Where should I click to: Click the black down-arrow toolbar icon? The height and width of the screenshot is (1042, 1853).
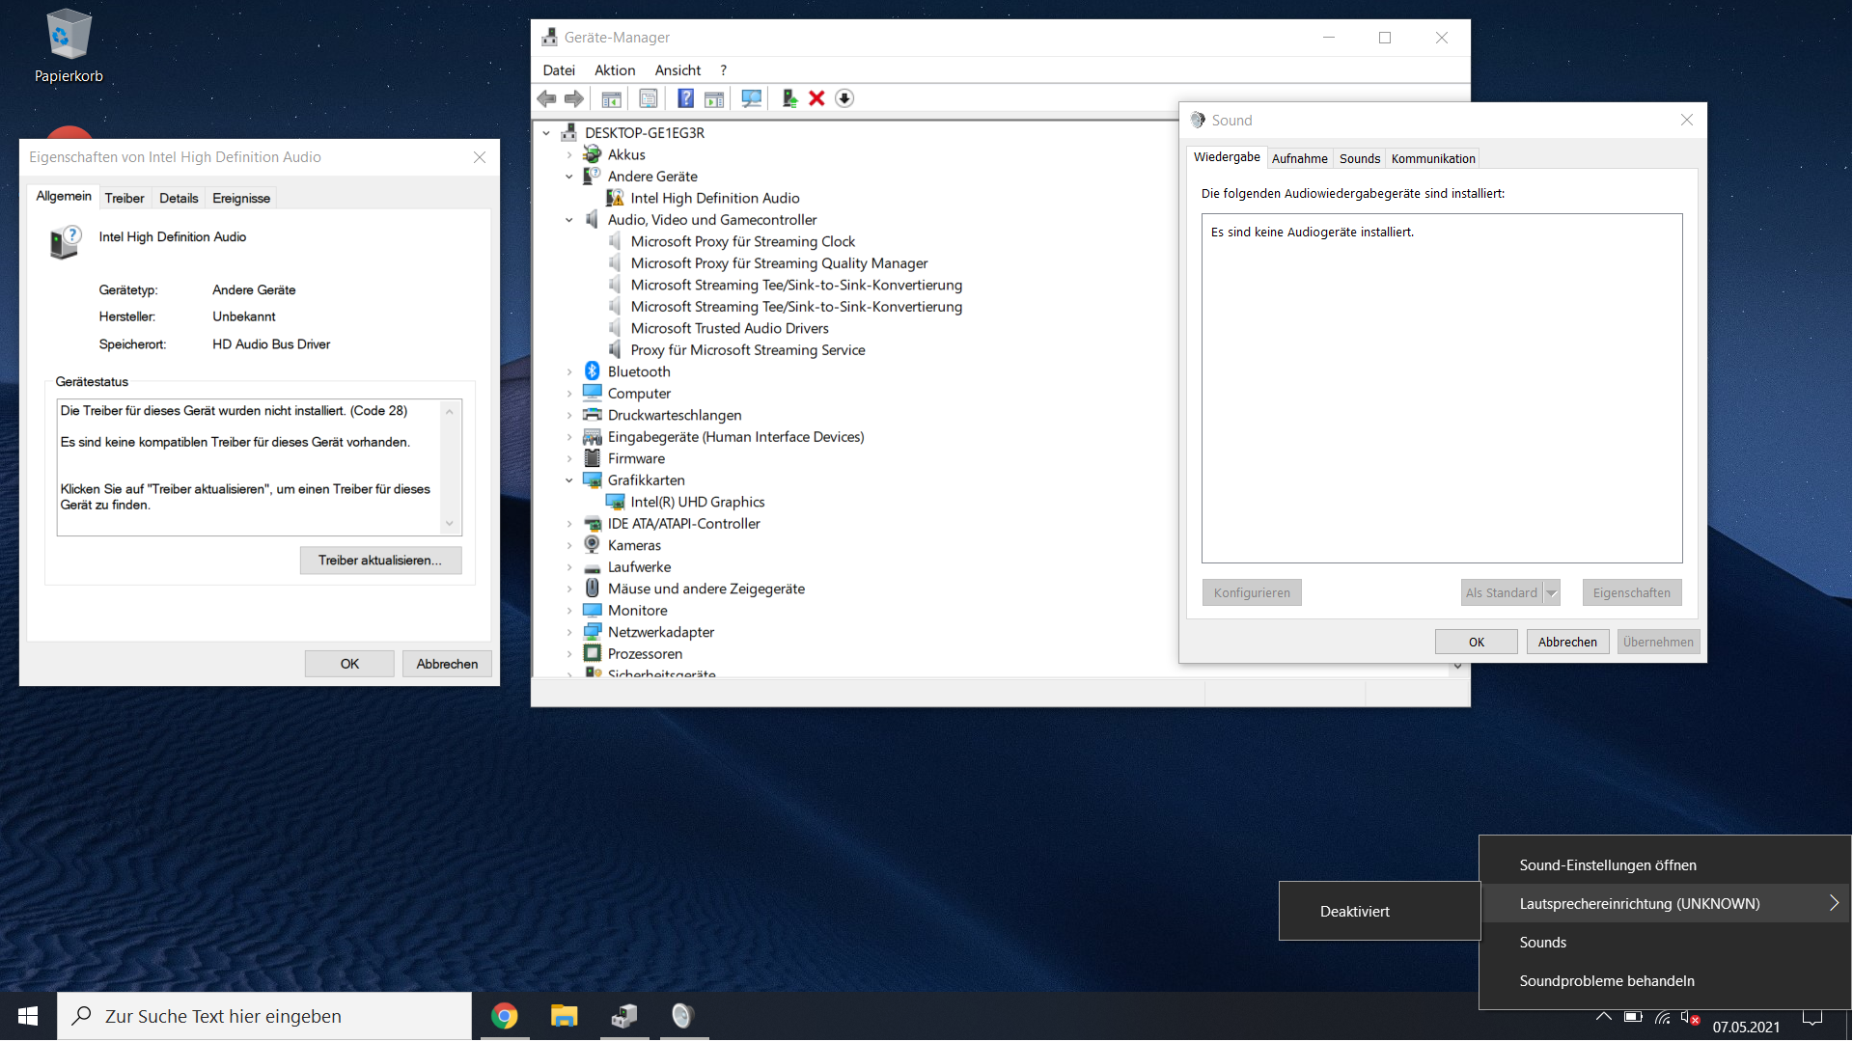[x=844, y=98]
